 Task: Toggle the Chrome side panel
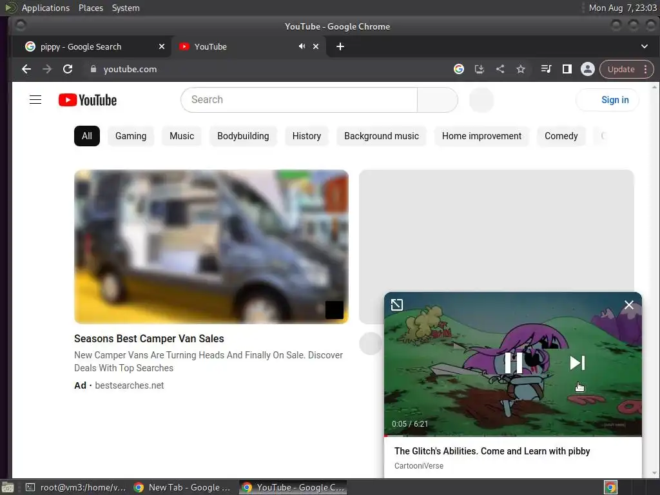pyautogui.click(x=567, y=69)
